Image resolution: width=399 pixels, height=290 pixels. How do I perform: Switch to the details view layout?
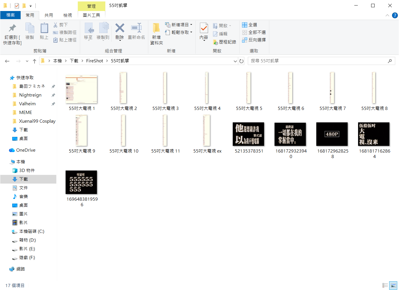[x=385, y=285]
